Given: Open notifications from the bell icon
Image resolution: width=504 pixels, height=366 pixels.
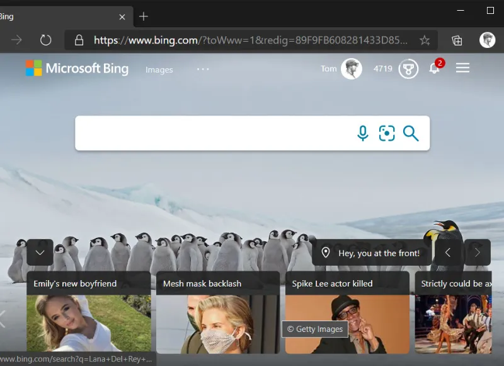Looking at the screenshot, I should point(435,69).
